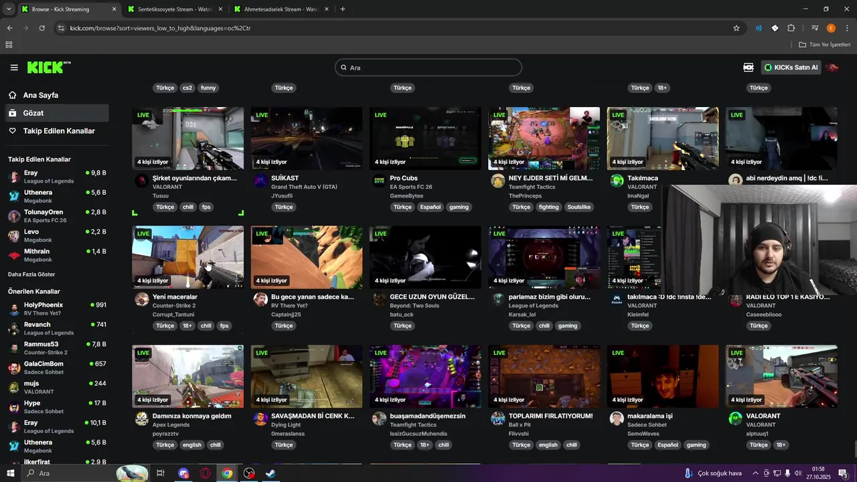Open Chrome extensions puzzle icon

[x=791, y=28]
